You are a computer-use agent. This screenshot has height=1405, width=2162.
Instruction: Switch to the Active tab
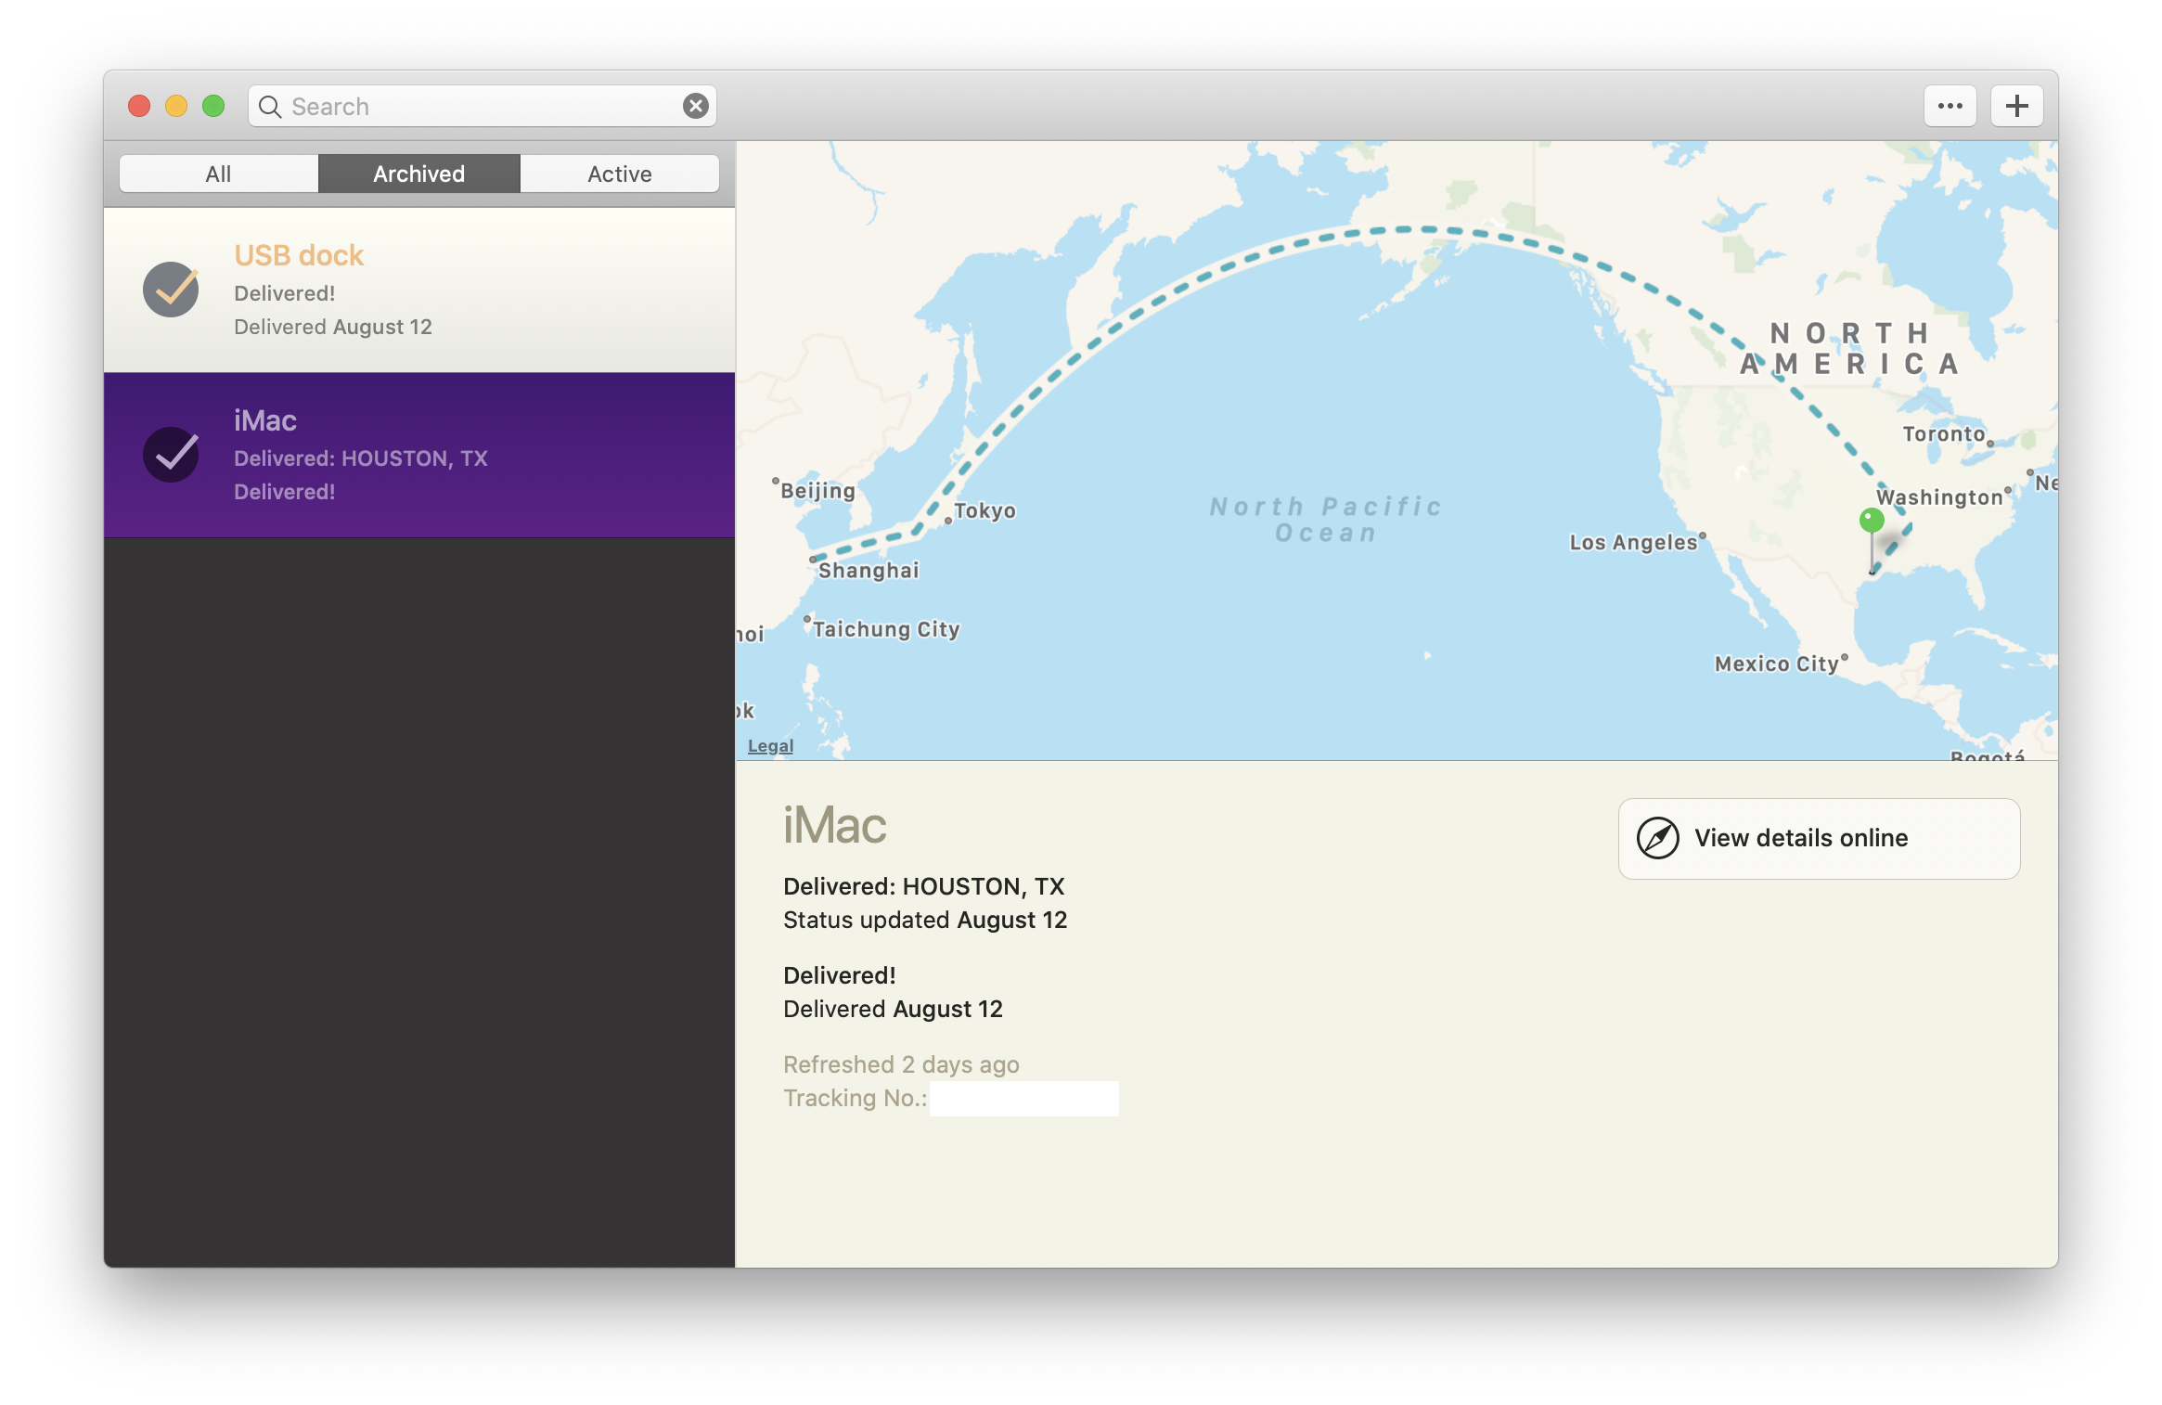click(620, 174)
